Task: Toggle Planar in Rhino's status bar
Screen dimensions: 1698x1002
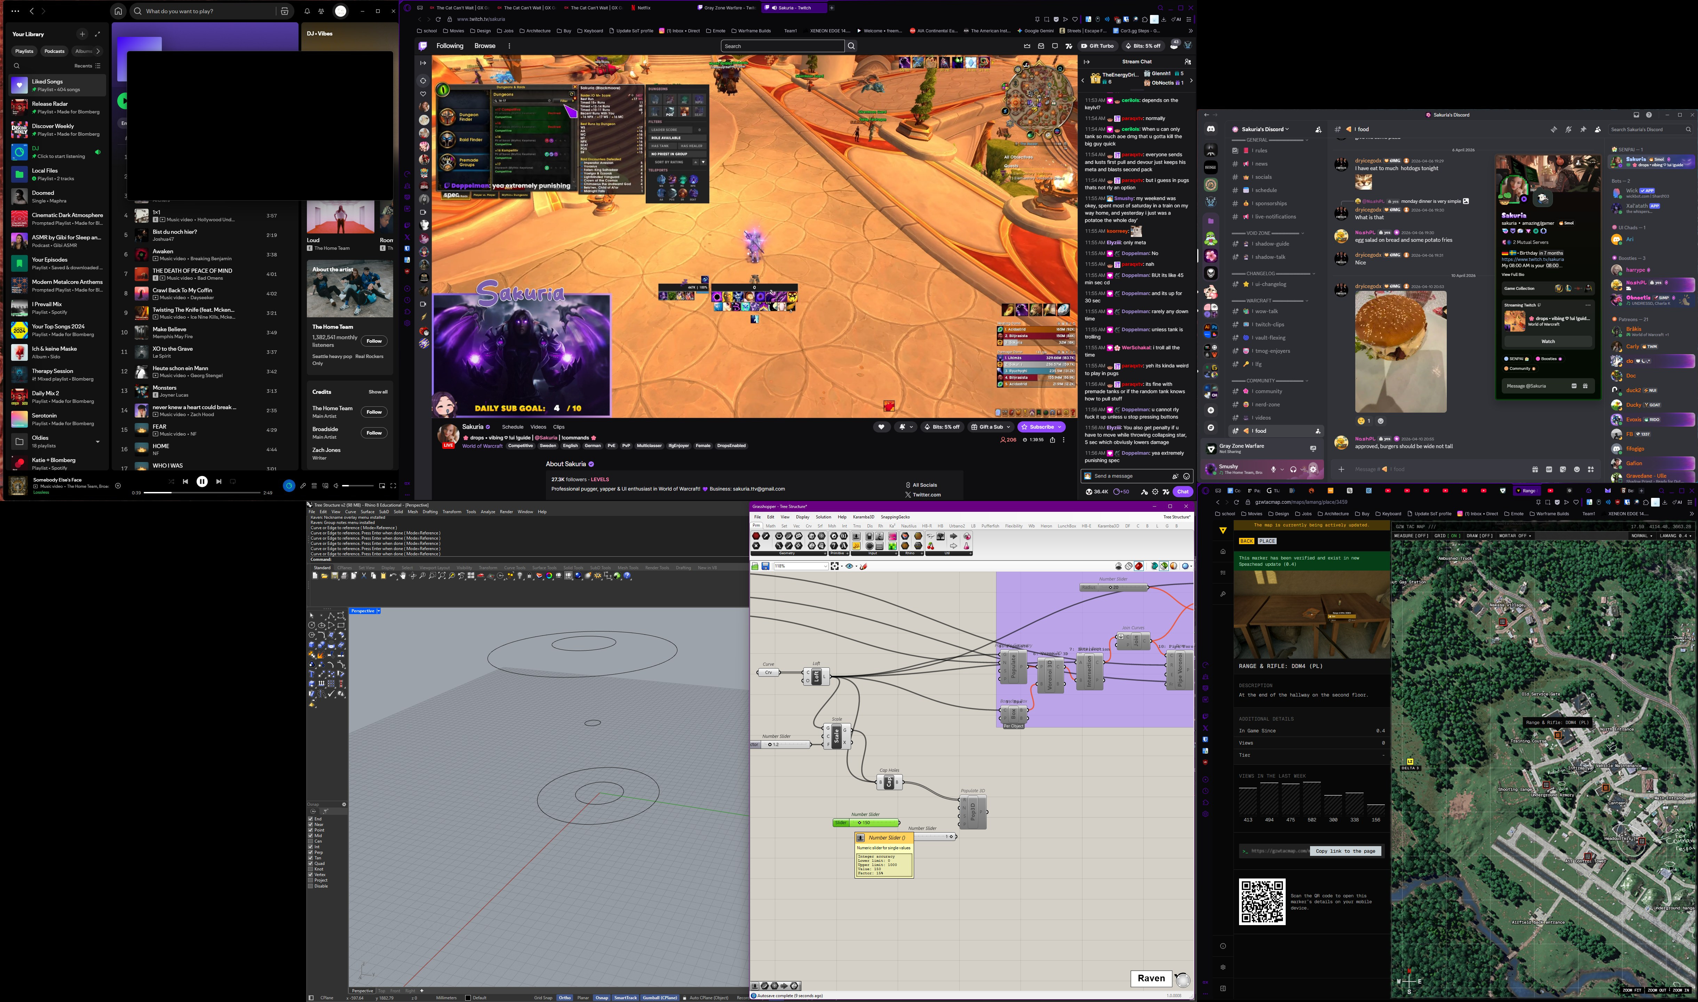Action: pyautogui.click(x=583, y=997)
